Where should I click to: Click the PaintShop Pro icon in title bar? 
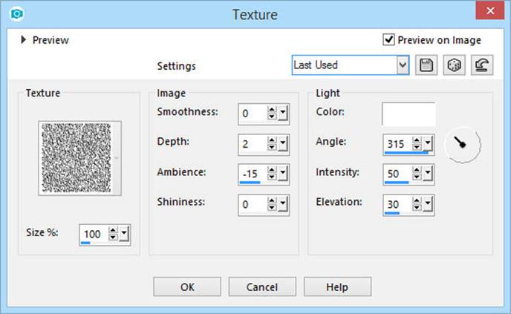[16, 14]
